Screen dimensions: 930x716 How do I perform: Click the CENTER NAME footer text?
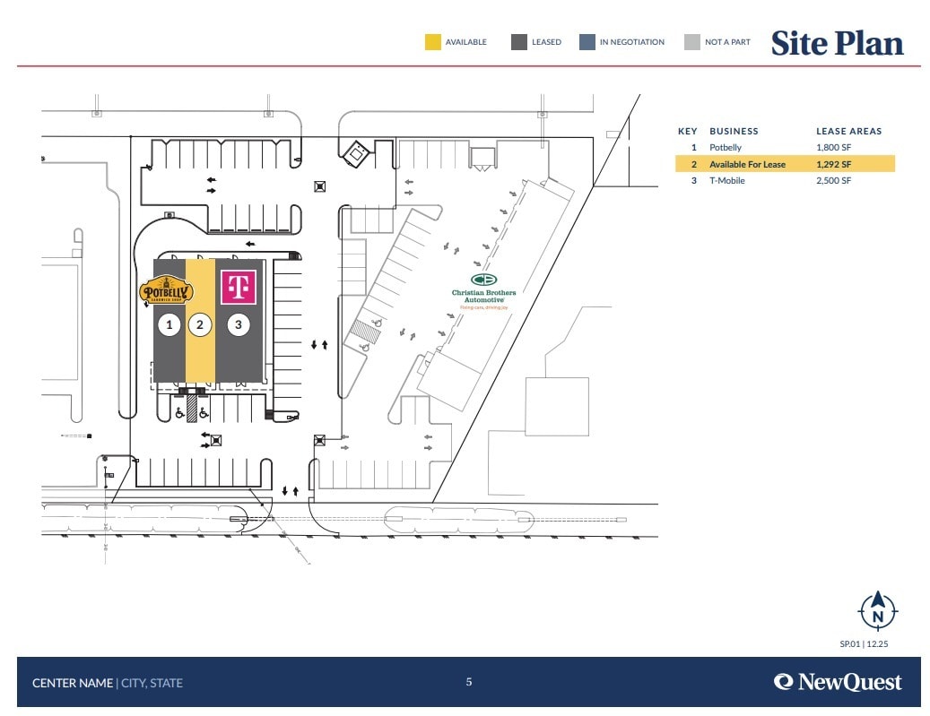(x=73, y=683)
